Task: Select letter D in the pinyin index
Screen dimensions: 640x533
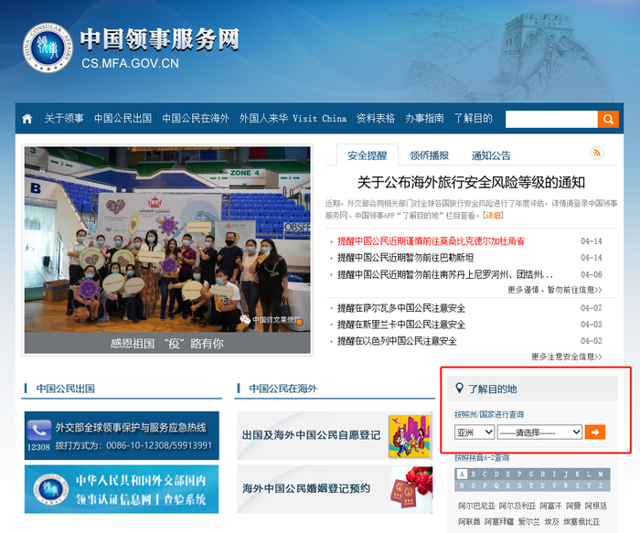Action: tap(496, 474)
